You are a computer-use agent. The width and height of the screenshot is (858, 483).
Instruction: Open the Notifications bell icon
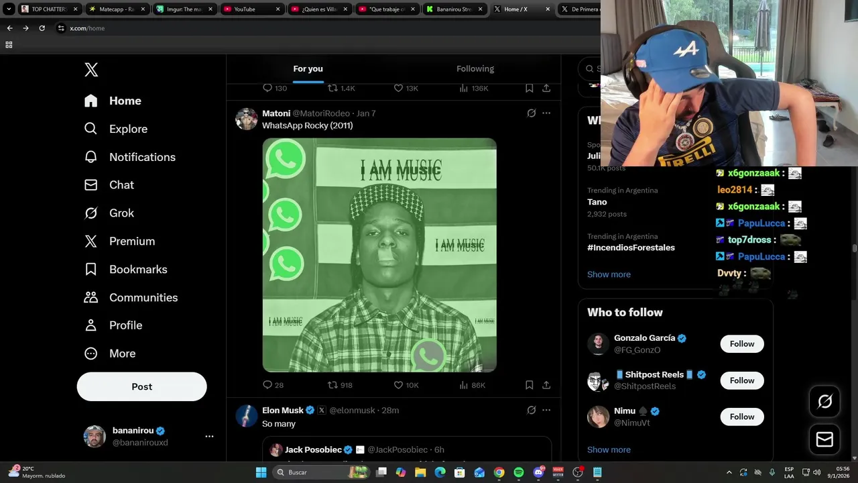point(90,157)
